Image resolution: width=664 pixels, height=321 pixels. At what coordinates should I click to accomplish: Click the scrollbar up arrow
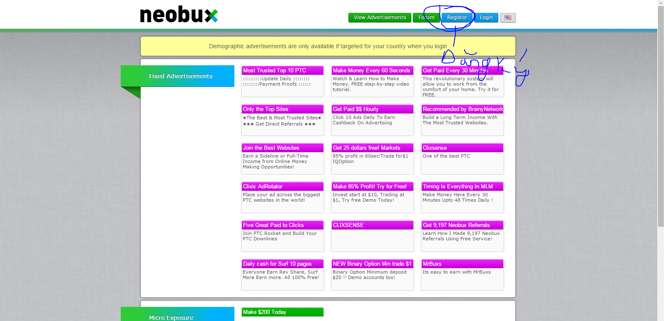coord(661,3)
